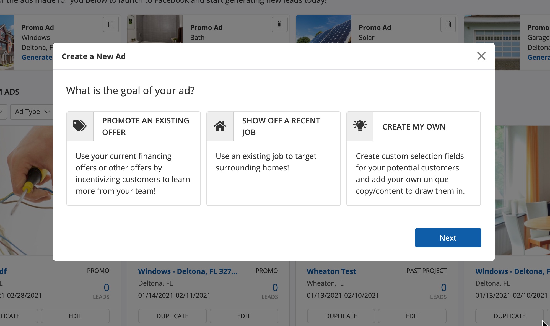Close the Create a New Ad dialog
The image size is (550, 326).
pos(481,56)
